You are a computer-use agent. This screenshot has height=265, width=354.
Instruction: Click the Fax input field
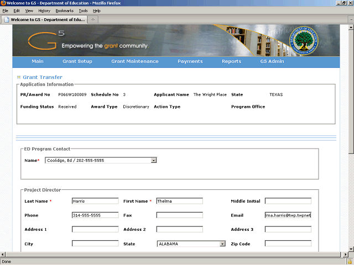tap(179, 215)
